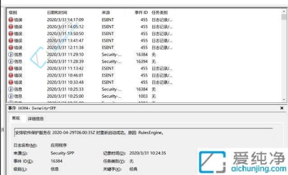Screen dimensions: 288x175
Task: Click the 任务类别 value 无 in details
Action: point(131,161)
